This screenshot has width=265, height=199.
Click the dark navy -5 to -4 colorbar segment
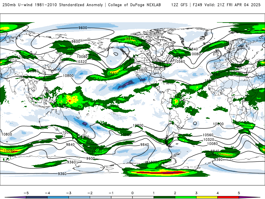[x=37, y=197]
